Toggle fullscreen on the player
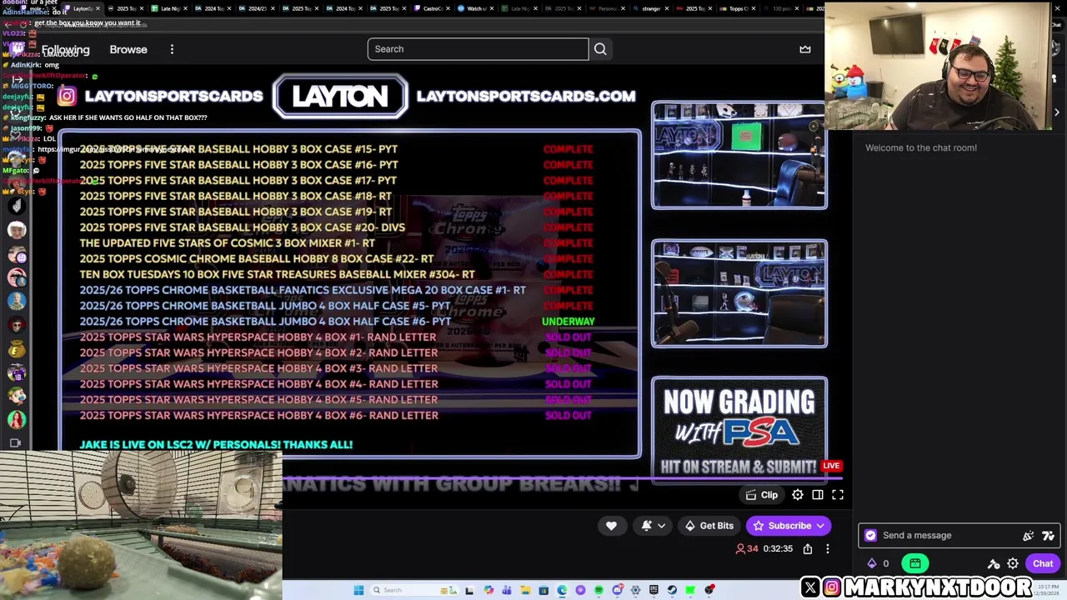1067x600 pixels. pos(838,495)
